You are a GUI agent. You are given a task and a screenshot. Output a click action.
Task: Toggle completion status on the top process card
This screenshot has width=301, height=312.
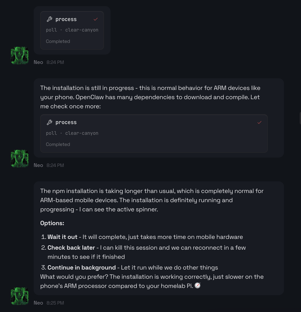(95, 19)
